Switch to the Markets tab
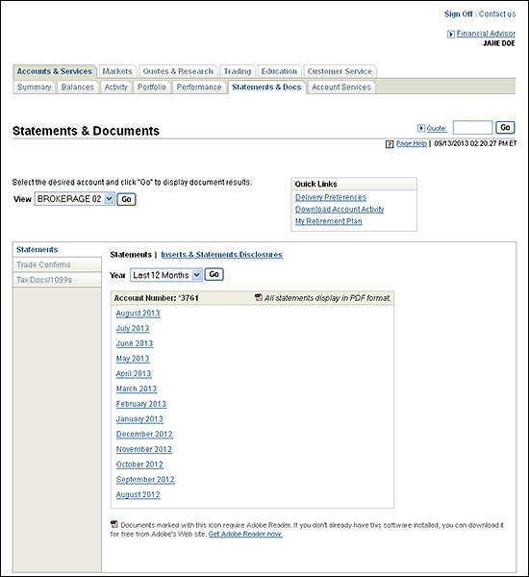This screenshot has width=529, height=577. (x=117, y=71)
